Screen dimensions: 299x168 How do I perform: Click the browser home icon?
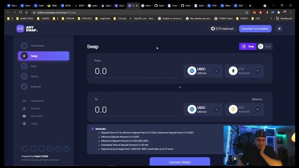point(27,13)
